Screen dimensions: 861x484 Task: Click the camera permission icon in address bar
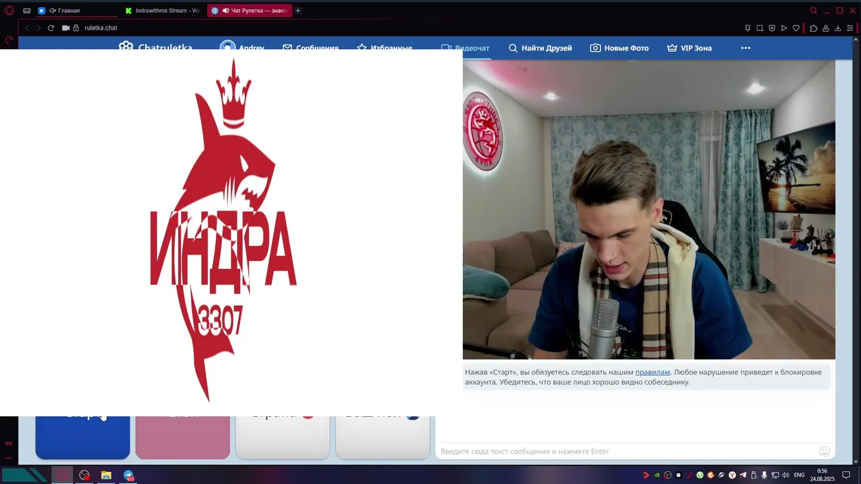coord(66,28)
